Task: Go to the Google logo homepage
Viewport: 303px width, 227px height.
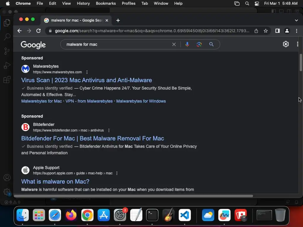Action: 33,45
